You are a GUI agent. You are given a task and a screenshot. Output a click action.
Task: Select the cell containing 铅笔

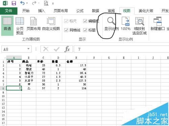[x=29, y=65]
